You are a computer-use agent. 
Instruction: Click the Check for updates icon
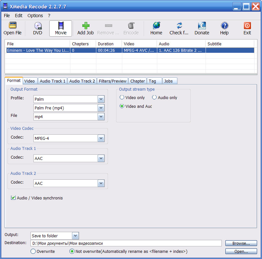179,26
